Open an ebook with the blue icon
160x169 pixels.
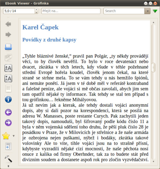click(8, 47)
